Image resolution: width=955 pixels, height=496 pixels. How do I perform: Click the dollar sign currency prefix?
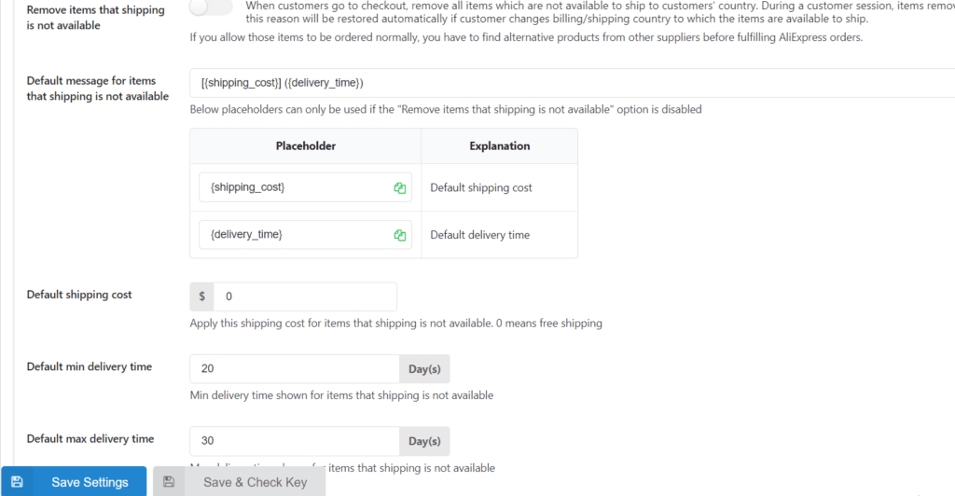pyautogui.click(x=201, y=296)
